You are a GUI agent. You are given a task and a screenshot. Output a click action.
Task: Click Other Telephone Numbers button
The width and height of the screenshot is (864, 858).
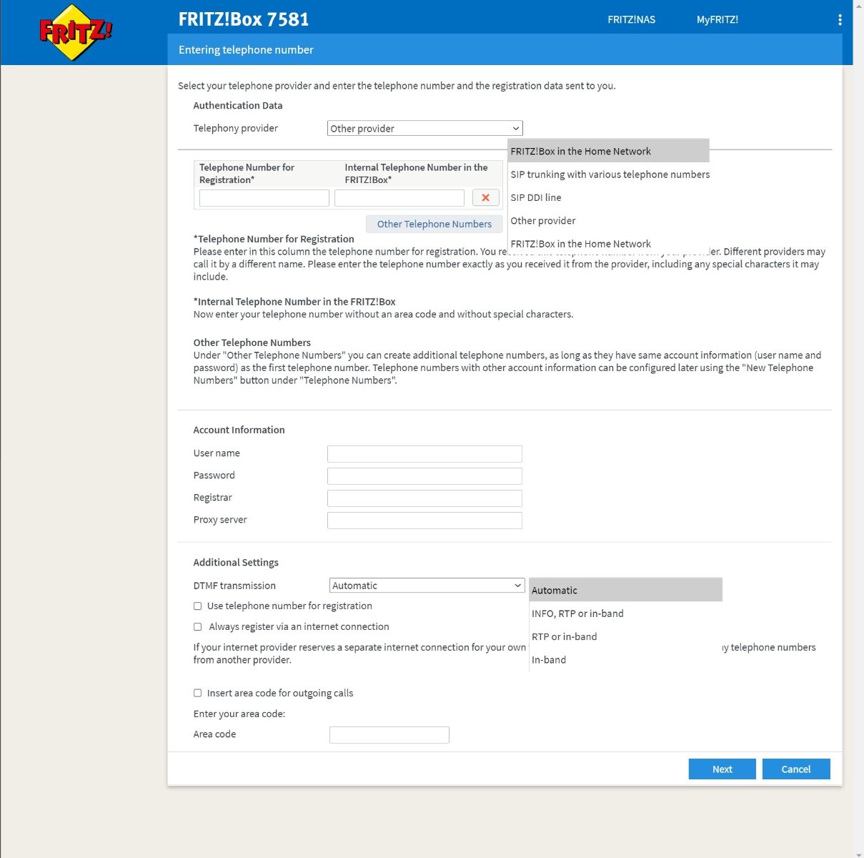[x=435, y=224]
